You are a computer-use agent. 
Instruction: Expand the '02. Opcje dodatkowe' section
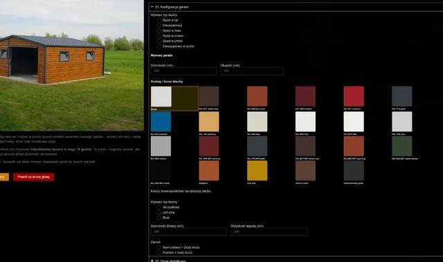pos(152,261)
